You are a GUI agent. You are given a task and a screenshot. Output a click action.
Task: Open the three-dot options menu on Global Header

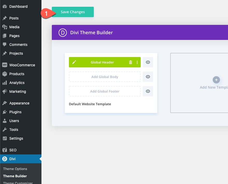point(137,62)
